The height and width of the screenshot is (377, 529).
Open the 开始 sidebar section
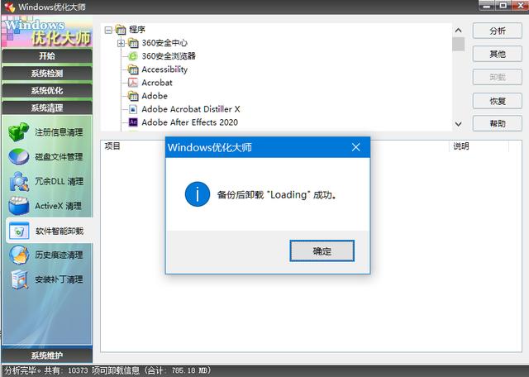point(47,55)
